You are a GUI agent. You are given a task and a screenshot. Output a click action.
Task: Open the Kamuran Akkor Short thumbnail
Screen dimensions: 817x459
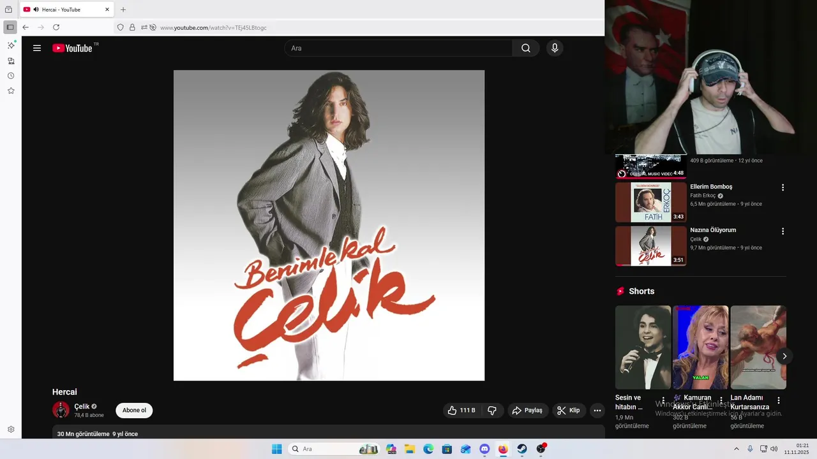tap(700, 347)
